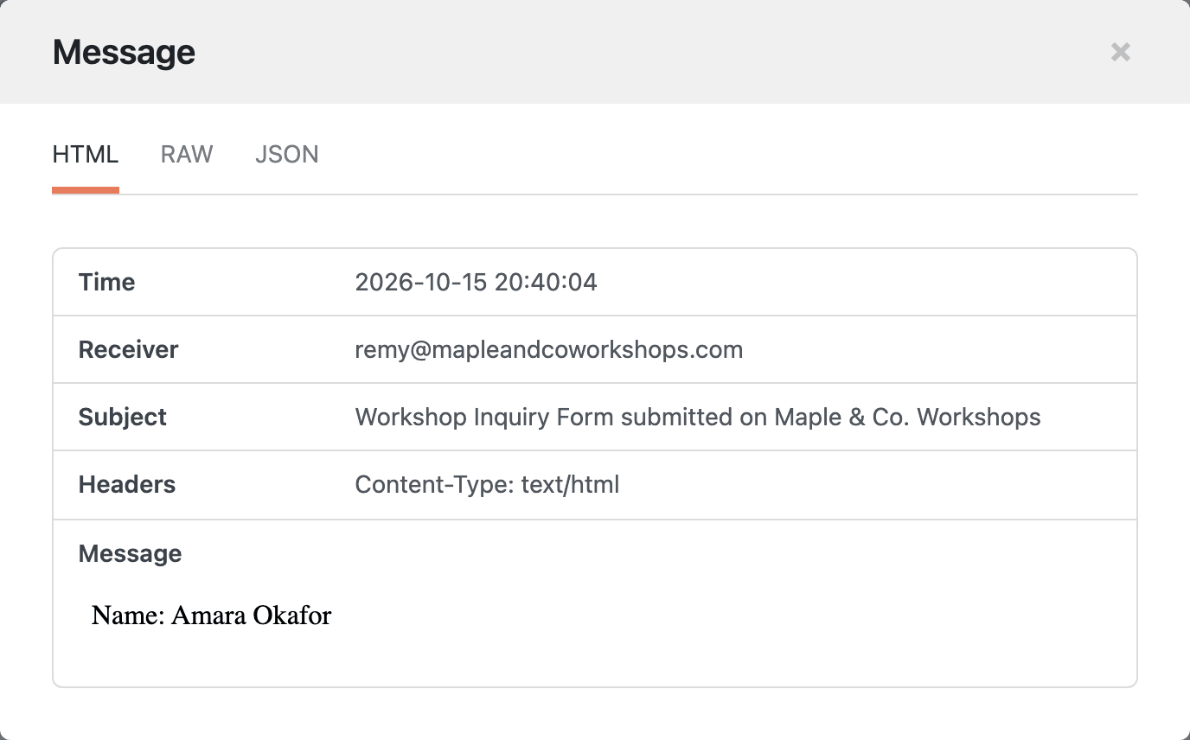1190x740 pixels.
Task: Close the Message dialog with the X
Action: (x=1120, y=52)
